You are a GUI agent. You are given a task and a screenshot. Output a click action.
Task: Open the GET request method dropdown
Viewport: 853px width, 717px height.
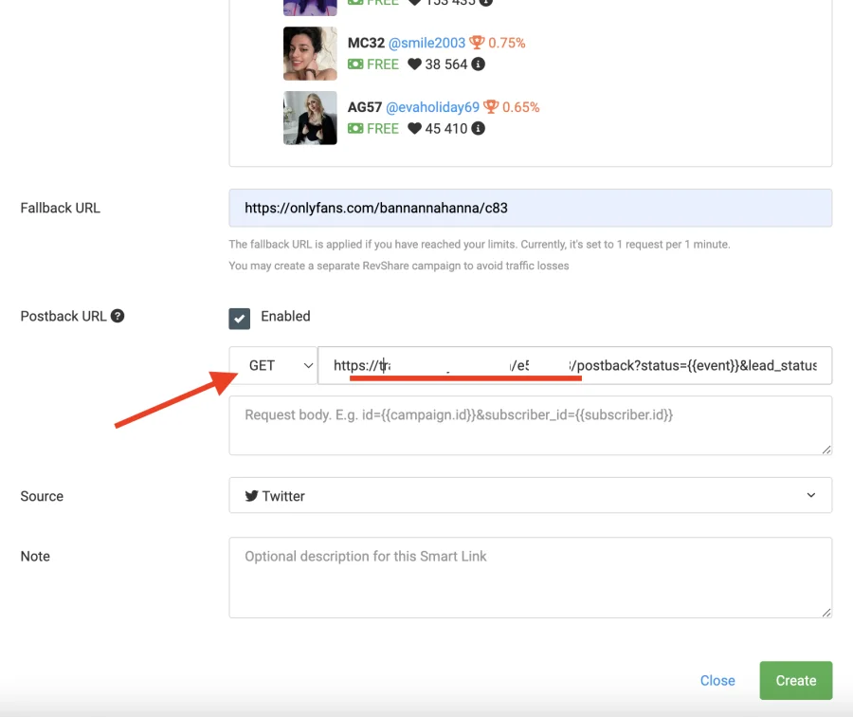tap(274, 365)
